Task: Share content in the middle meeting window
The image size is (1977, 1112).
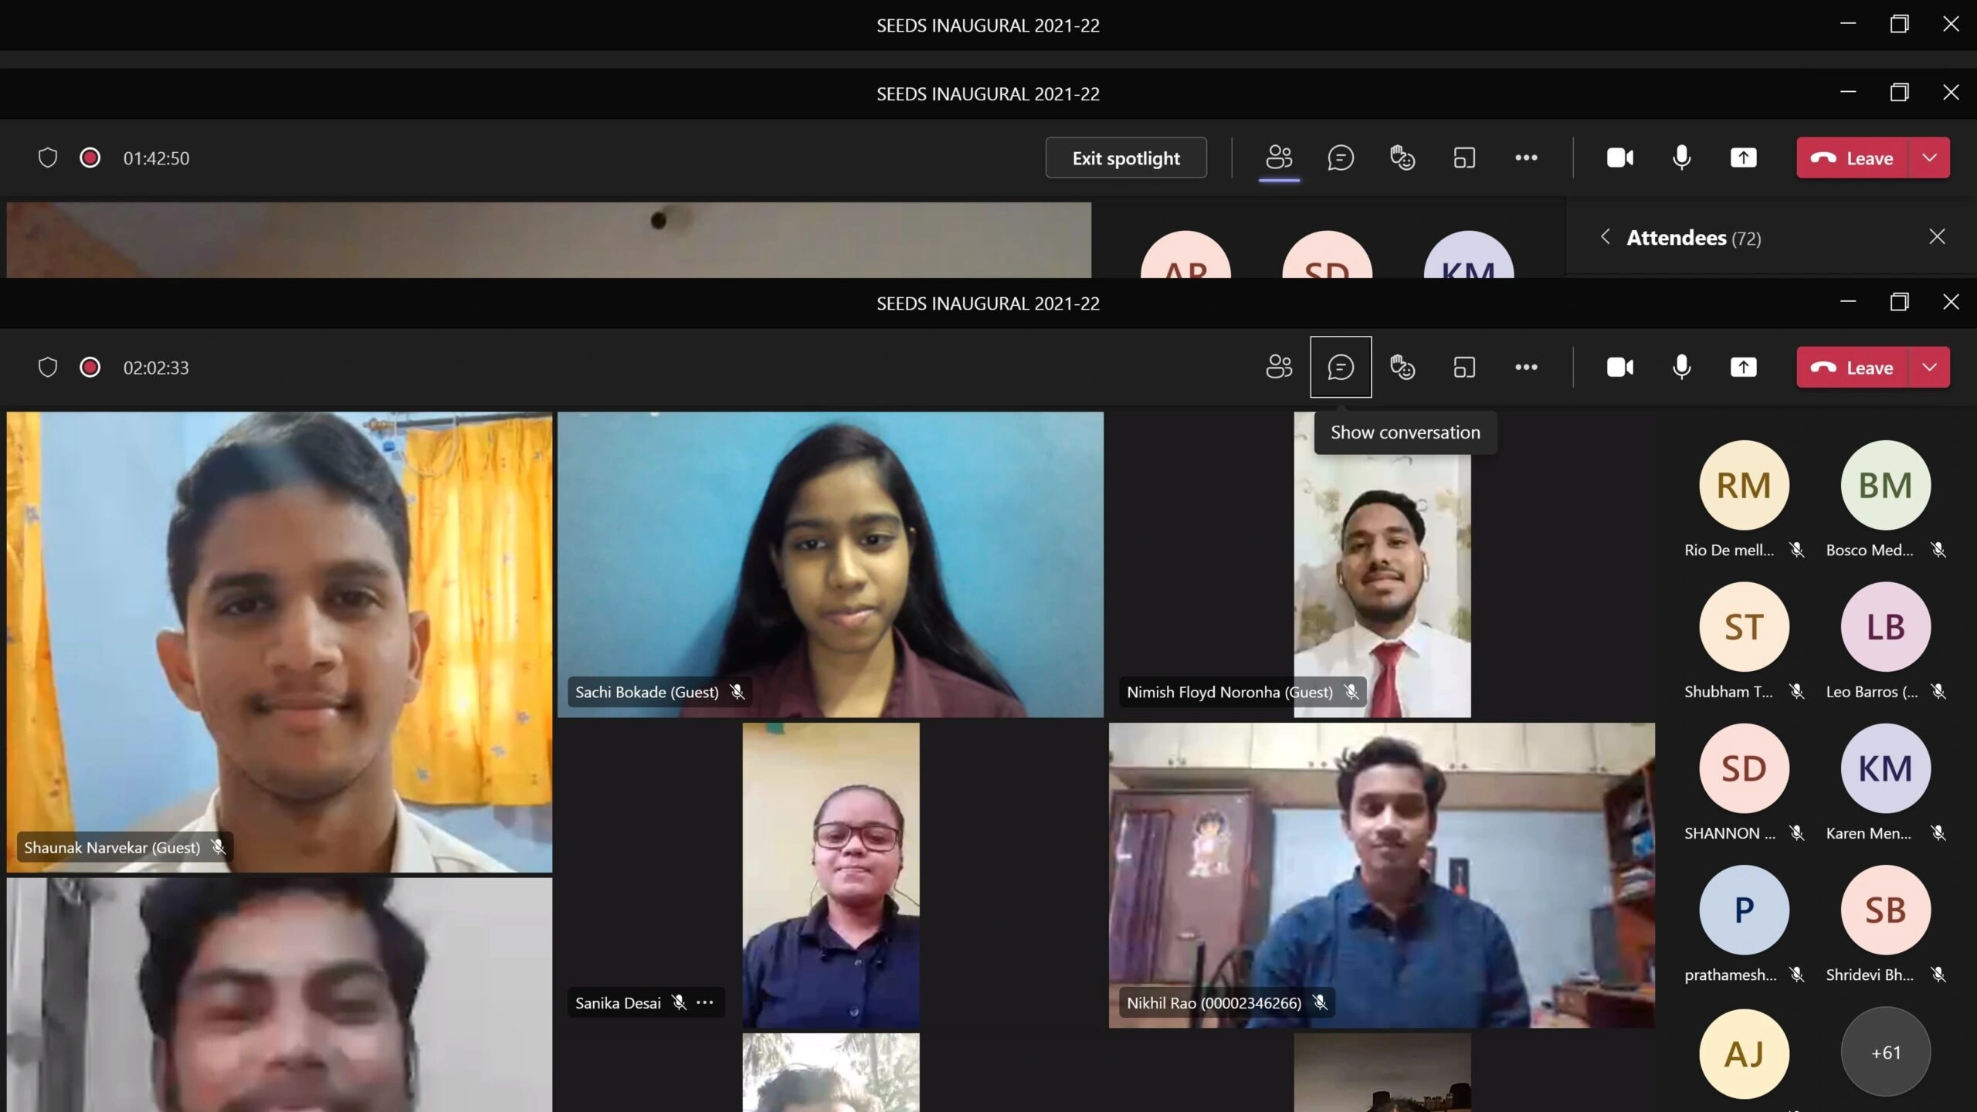Action: pos(1743,158)
